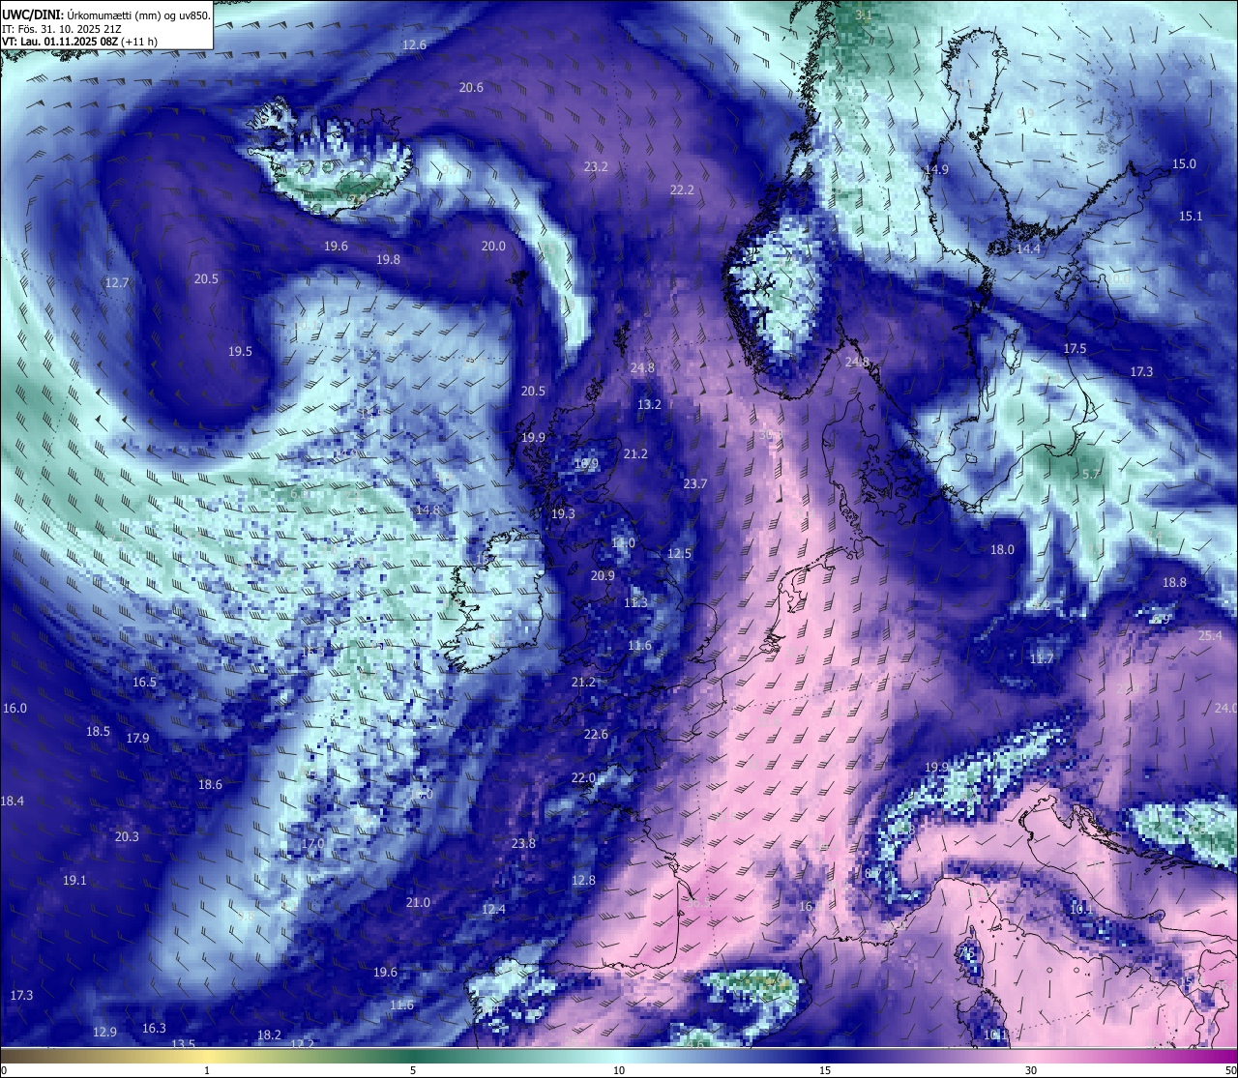1238x1078 pixels.
Task: Click the color scale bar at the 5 mark
Action: point(413,1055)
